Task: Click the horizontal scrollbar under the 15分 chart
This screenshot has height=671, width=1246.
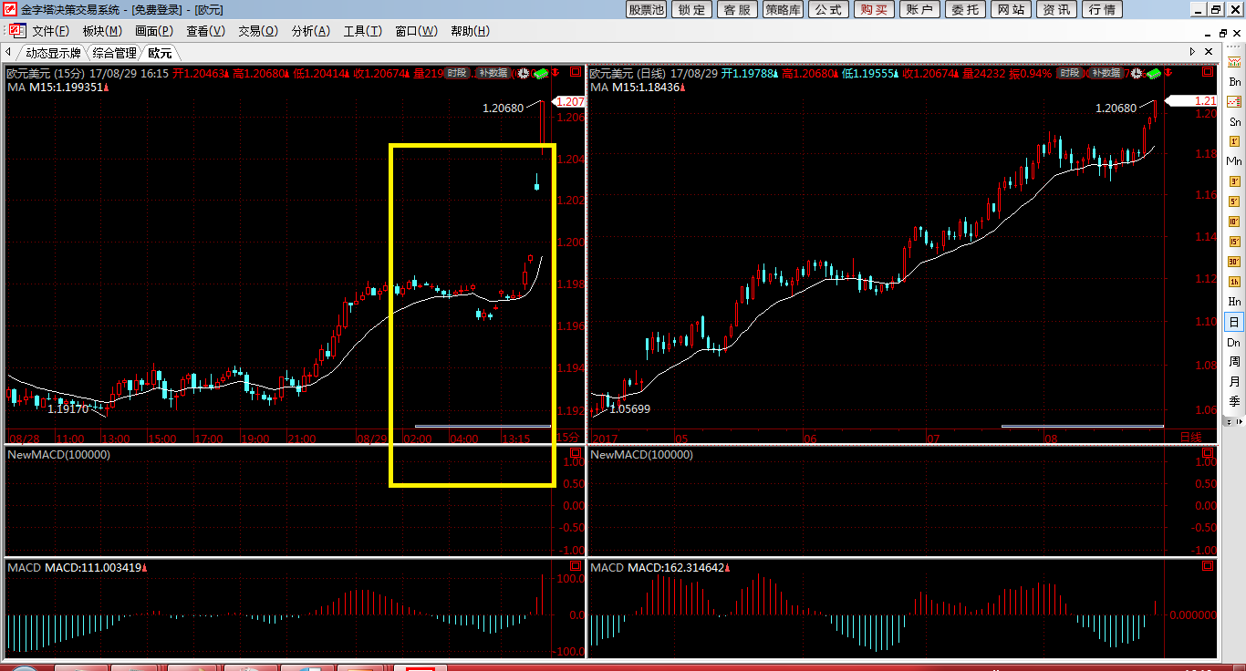Action: (x=483, y=426)
